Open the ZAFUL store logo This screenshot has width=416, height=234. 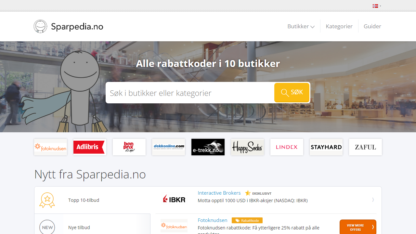click(365, 147)
